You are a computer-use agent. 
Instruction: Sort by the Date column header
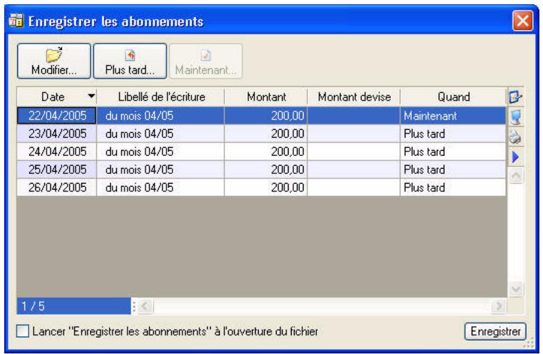tap(57, 96)
